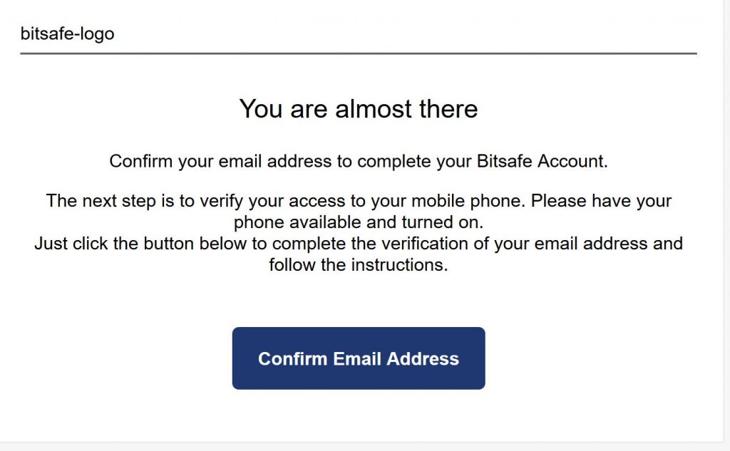Click the Confirm Email Address button
This screenshot has width=730, height=451.
click(359, 358)
